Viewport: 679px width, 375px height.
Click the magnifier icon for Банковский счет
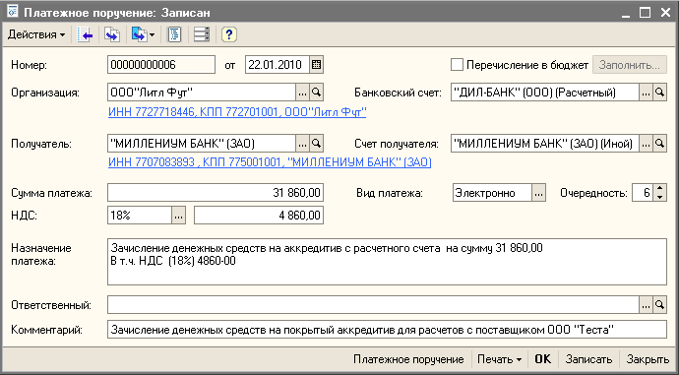pos(659,93)
